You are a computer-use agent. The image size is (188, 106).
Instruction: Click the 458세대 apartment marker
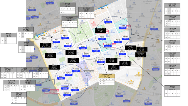point(65,87)
